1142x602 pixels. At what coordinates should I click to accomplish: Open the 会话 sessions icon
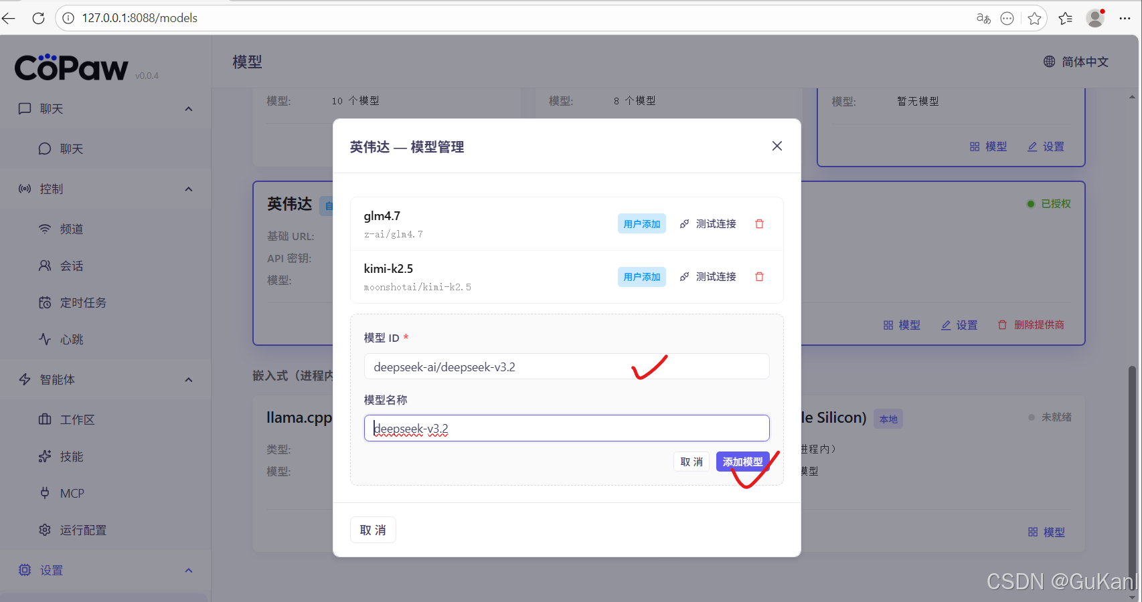(44, 266)
